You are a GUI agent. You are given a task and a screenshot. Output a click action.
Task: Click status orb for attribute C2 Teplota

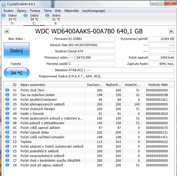click(7, 142)
